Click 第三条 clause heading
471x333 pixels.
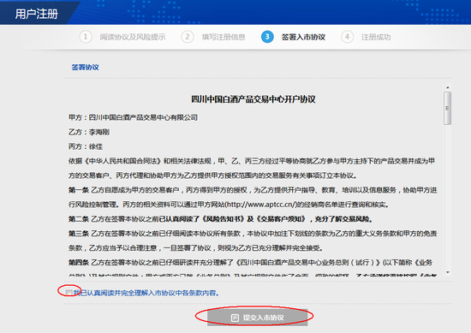click(x=79, y=234)
